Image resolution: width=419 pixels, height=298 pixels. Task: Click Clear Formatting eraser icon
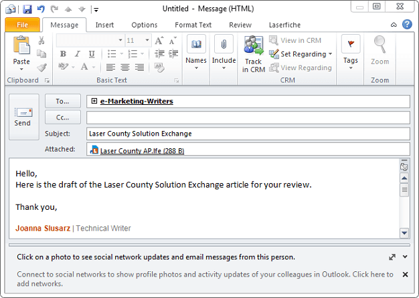(159, 67)
